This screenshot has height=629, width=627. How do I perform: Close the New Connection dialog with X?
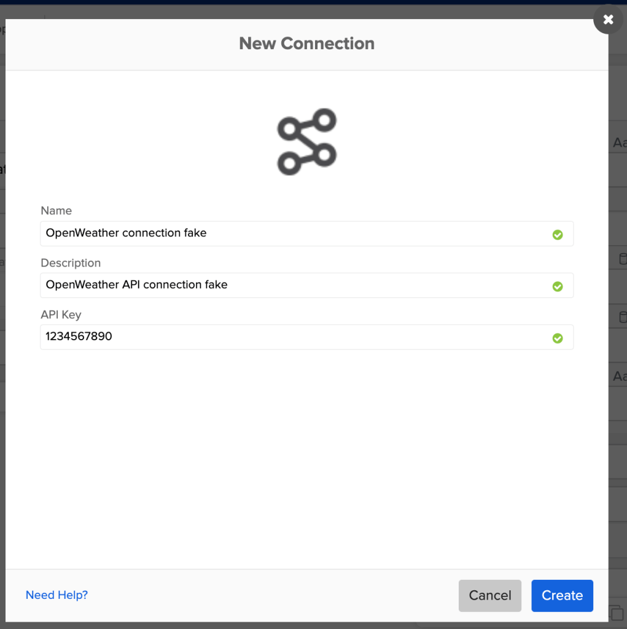tap(608, 20)
